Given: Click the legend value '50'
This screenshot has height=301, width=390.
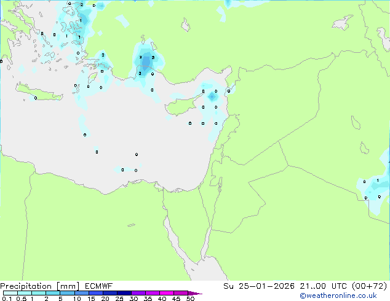Looking at the screenshot, I should 191,299.
